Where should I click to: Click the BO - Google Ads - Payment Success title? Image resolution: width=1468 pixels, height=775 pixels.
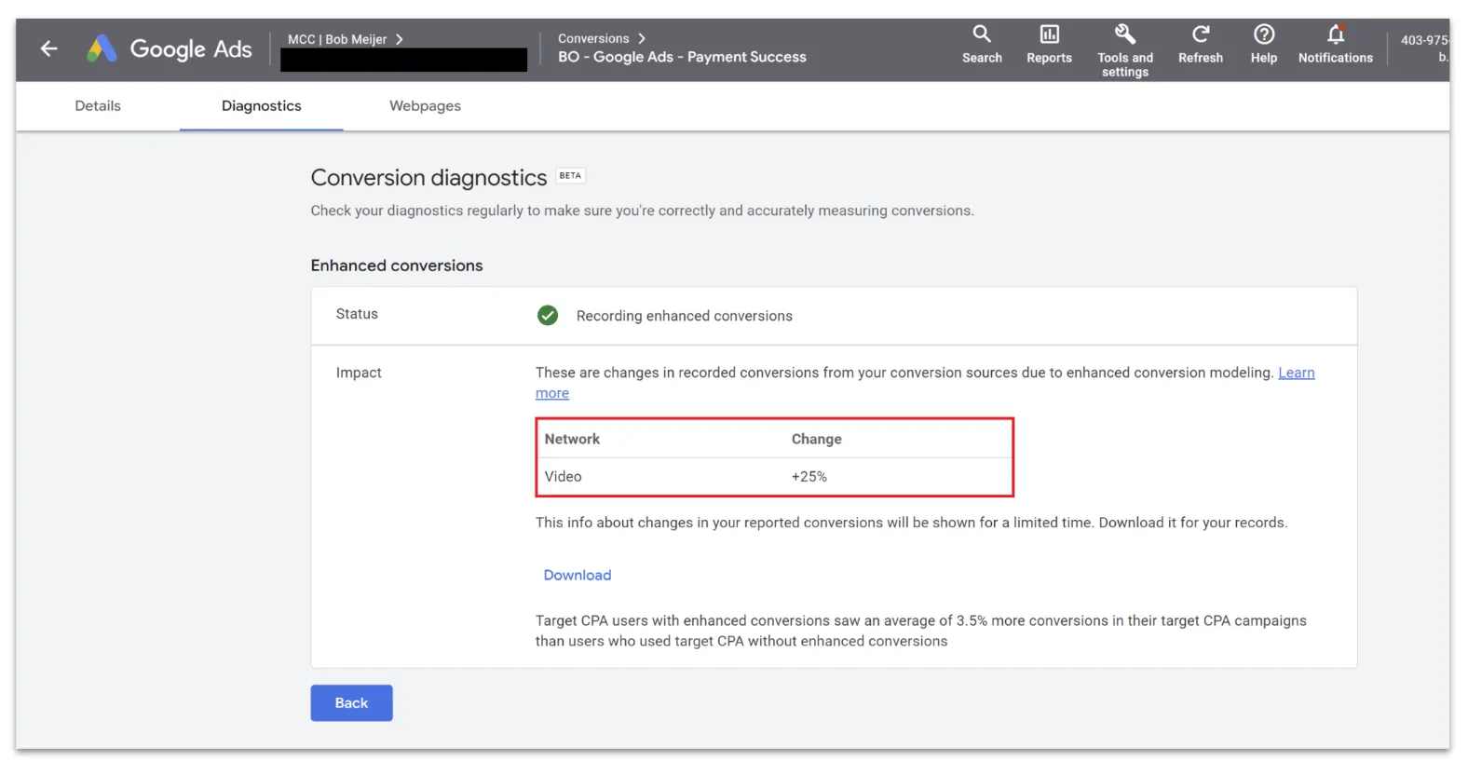tap(682, 57)
